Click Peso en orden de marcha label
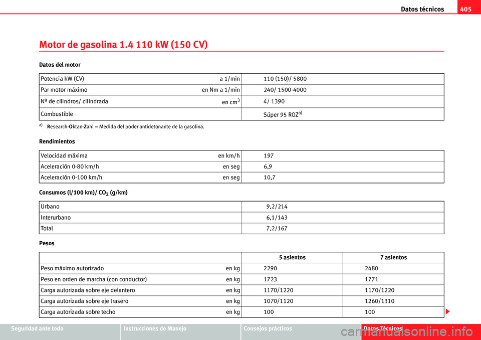Image resolution: width=481 pixels, height=340 pixels. (94, 279)
